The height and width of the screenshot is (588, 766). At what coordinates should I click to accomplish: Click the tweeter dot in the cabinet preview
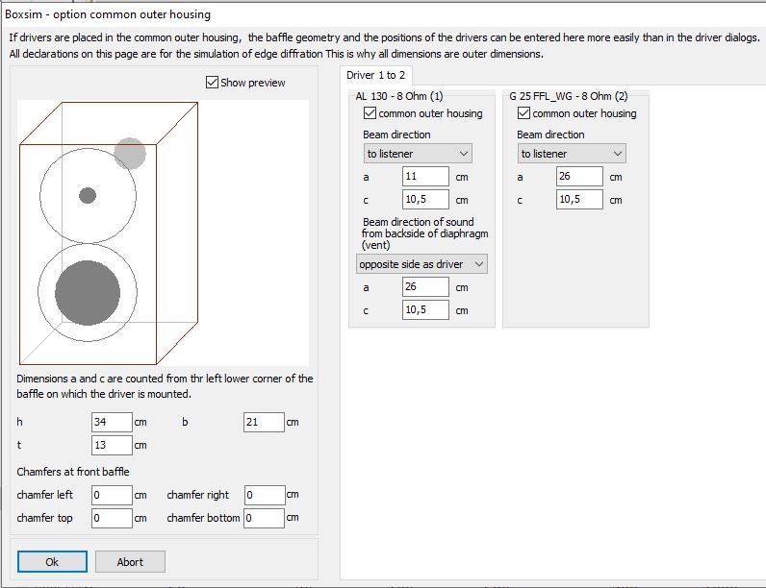point(88,195)
